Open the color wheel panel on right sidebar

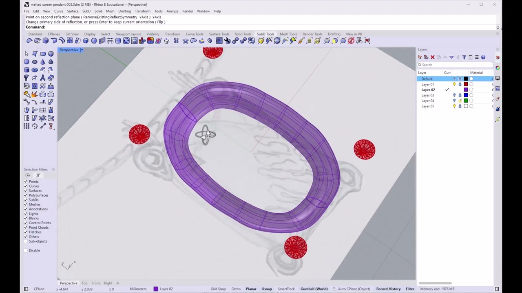tap(498, 68)
